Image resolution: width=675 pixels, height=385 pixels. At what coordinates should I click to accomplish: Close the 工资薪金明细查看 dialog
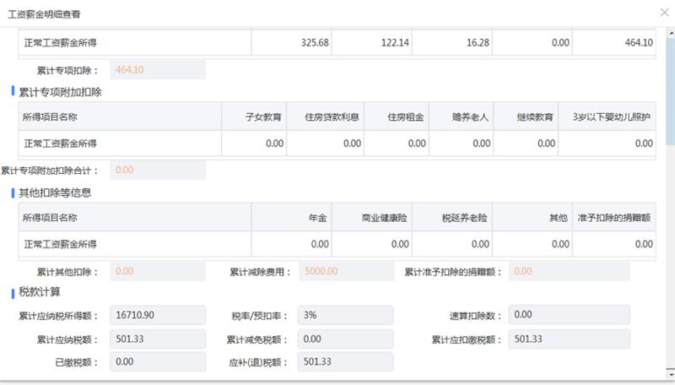point(662,14)
